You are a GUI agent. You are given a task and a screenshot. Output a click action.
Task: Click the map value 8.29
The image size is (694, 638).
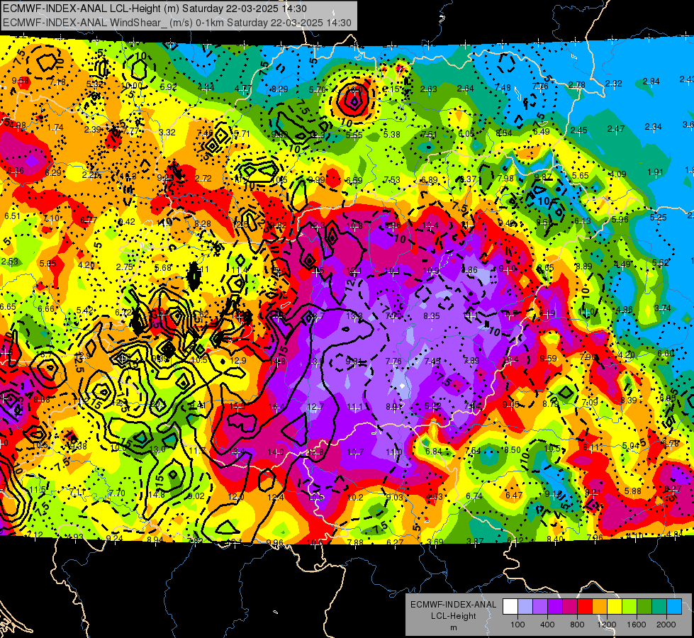[x=280, y=89]
